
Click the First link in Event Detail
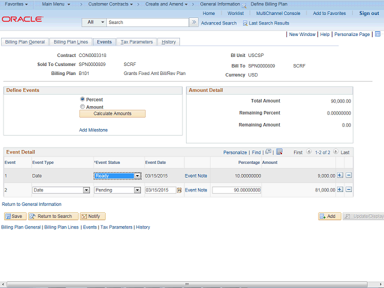[x=298, y=152]
